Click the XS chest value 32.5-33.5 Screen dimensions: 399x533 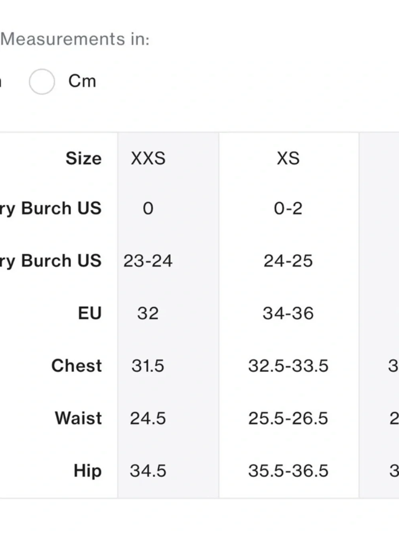click(288, 366)
